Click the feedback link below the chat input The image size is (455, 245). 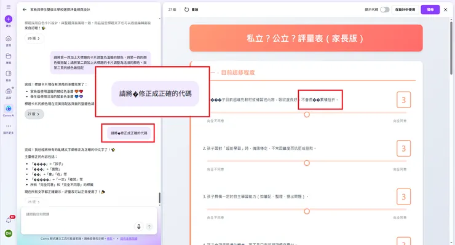point(129,239)
